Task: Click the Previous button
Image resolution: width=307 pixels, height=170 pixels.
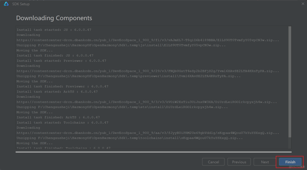Action: point(239,162)
